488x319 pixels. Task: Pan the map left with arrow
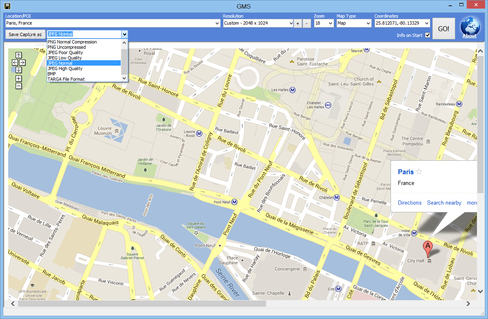click(x=15, y=63)
